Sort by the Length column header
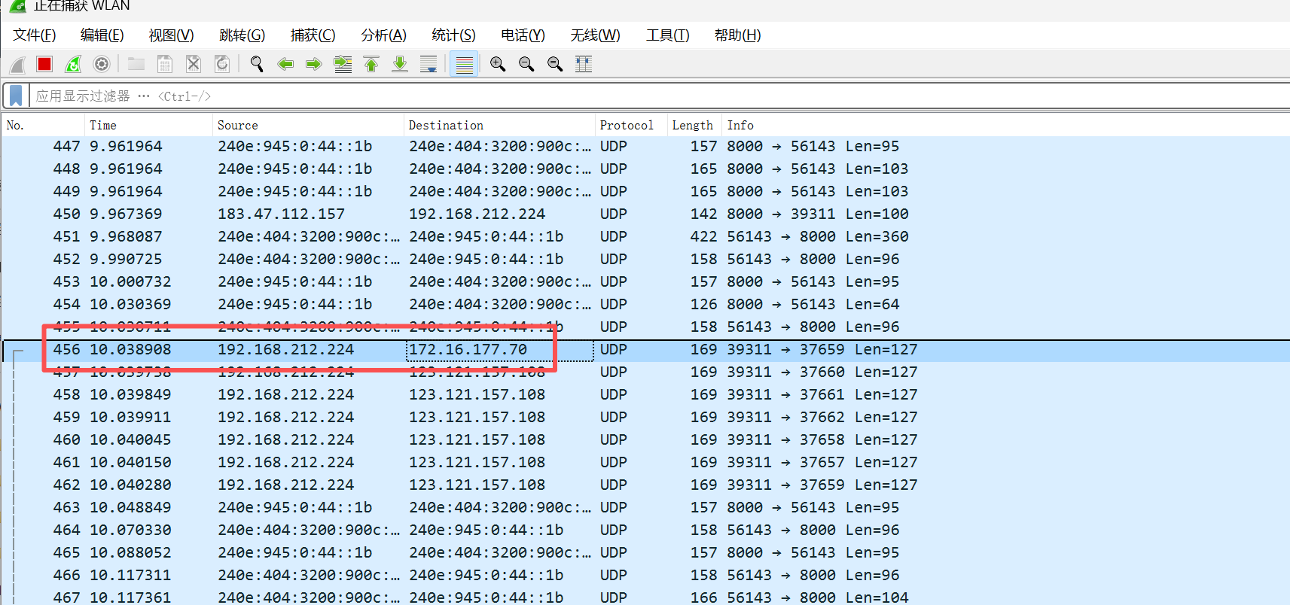 point(694,125)
